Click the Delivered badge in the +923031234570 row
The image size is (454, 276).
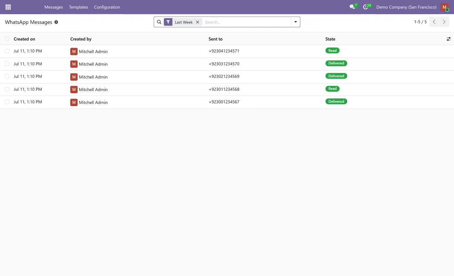click(x=336, y=63)
